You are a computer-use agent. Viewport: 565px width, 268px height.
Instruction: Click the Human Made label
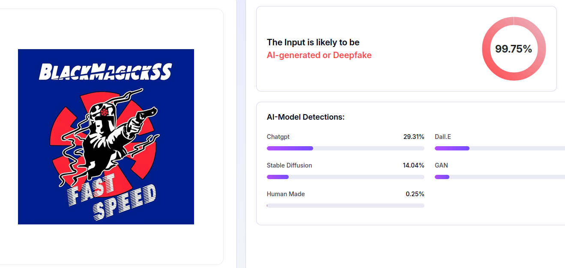click(286, 194)
